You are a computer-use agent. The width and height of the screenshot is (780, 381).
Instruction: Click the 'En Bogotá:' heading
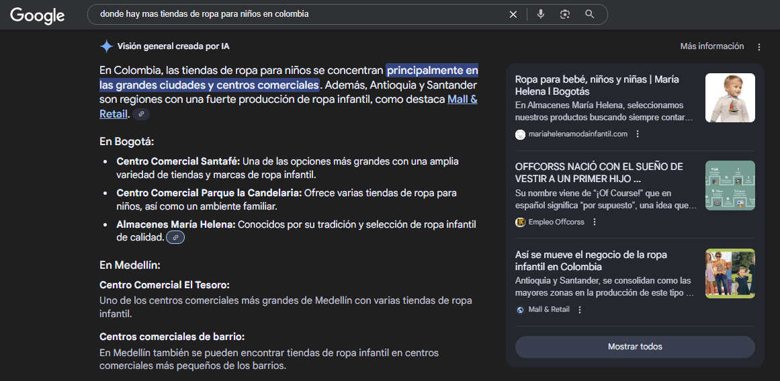coord(126,141)
